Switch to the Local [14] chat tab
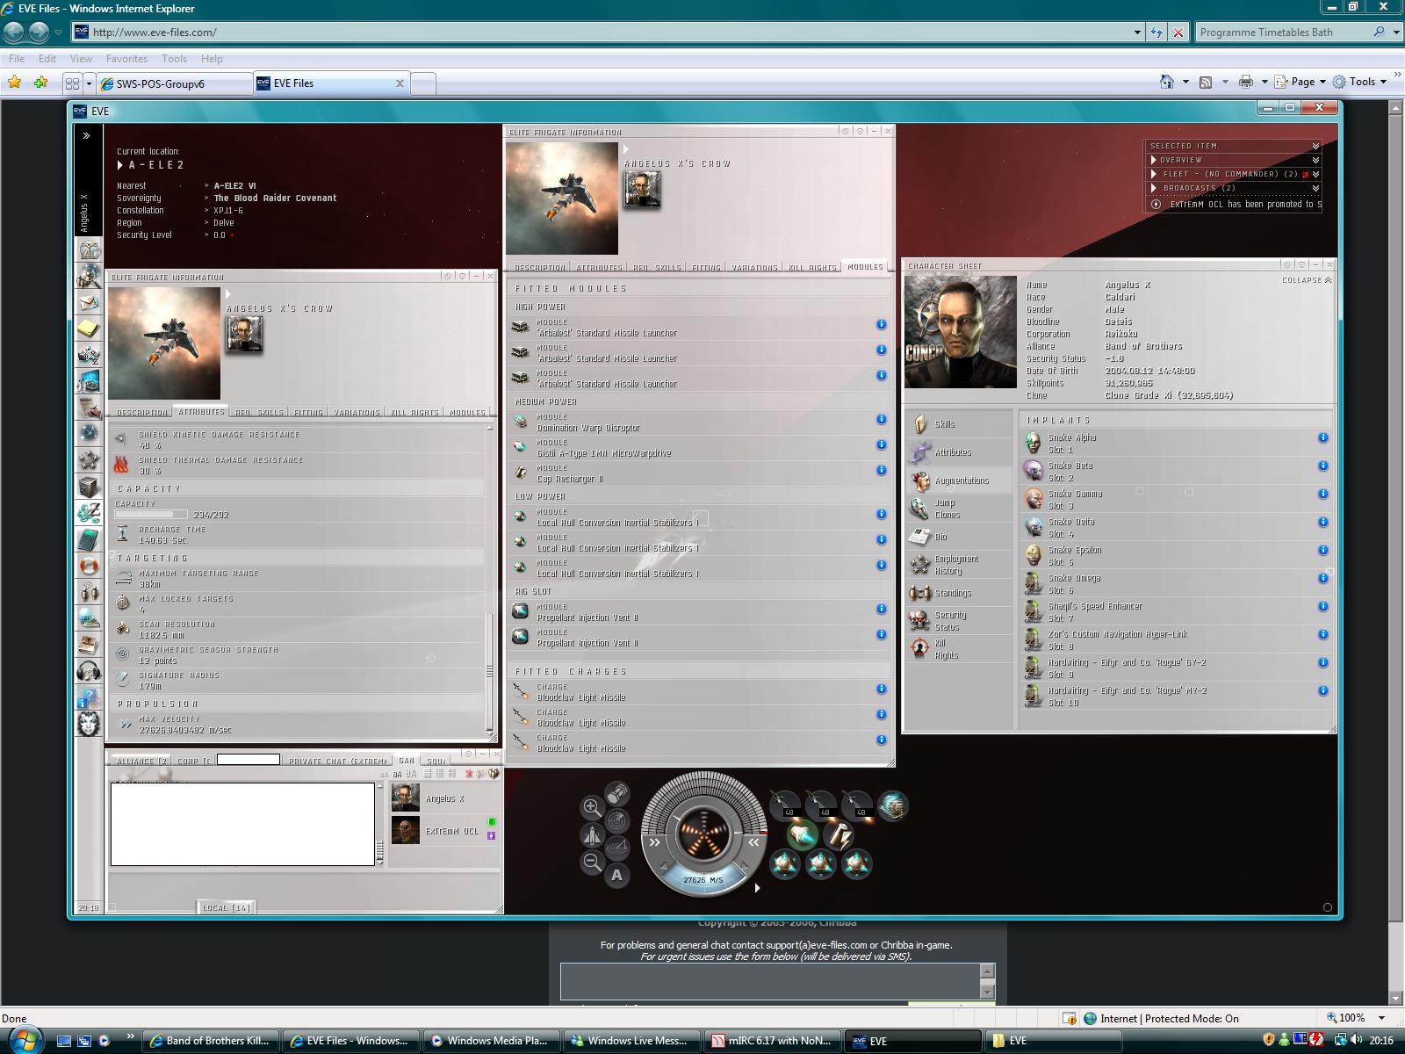Viewport: 1405px width, 1054px height. click(227, 907)
